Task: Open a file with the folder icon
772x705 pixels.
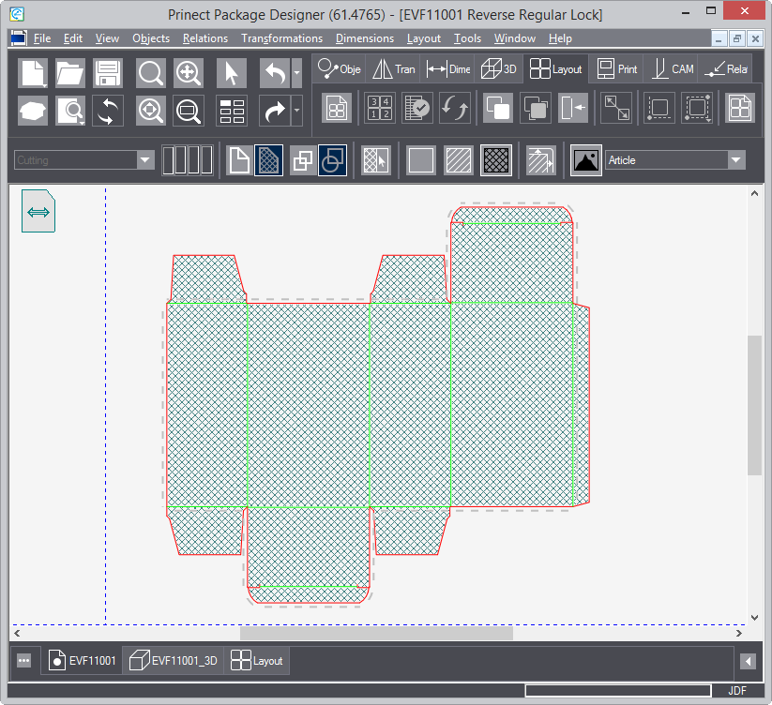Action: (x=70, y=73)
